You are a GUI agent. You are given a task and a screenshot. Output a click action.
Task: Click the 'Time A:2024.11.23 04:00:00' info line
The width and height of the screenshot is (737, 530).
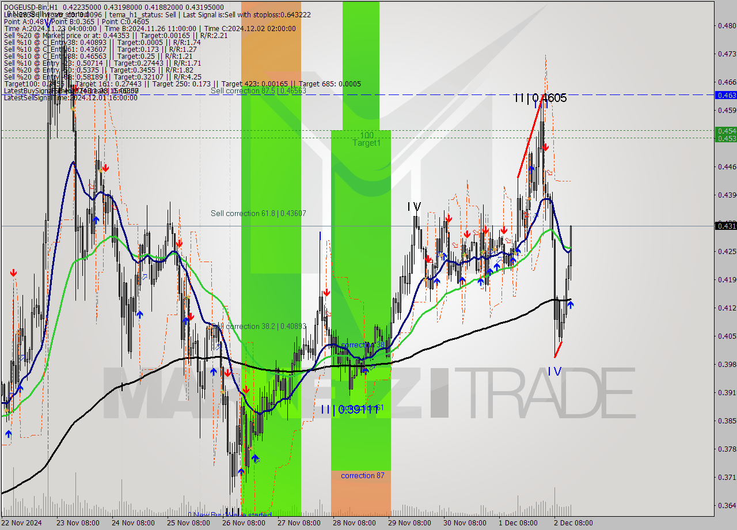(x=150, y=28)
